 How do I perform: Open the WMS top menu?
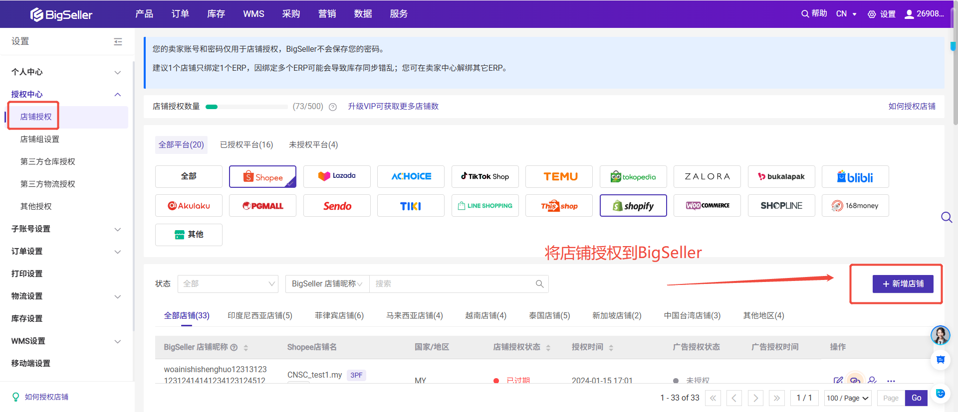pos(253,14)
